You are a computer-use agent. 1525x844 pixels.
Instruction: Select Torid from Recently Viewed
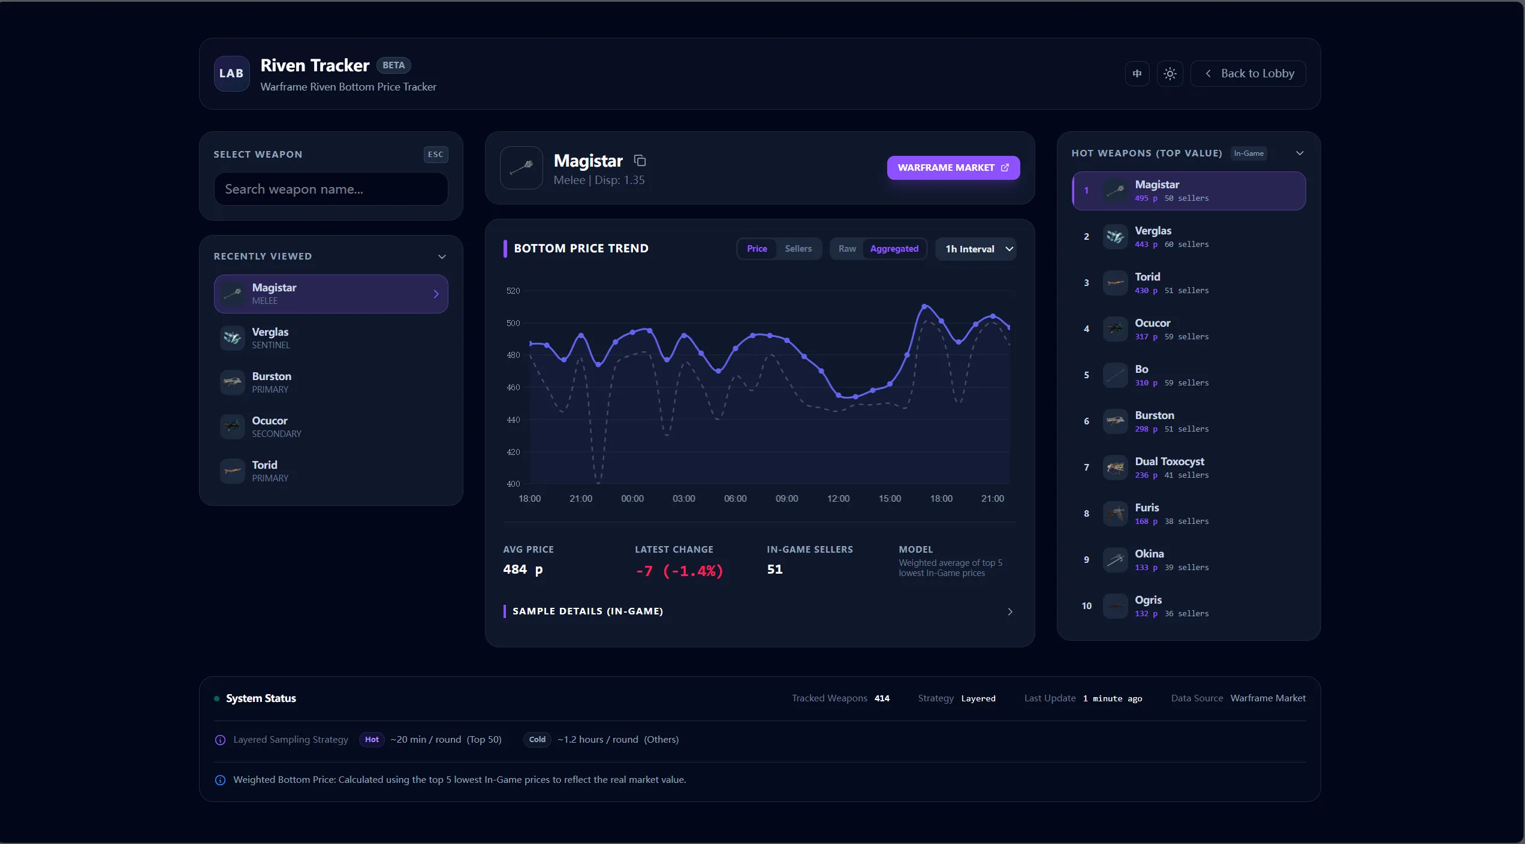tap(330, 471)
